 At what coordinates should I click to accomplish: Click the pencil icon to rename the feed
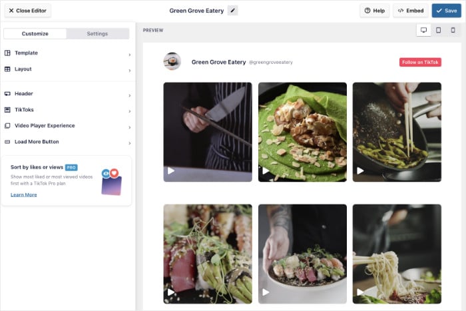coord(233,11)
